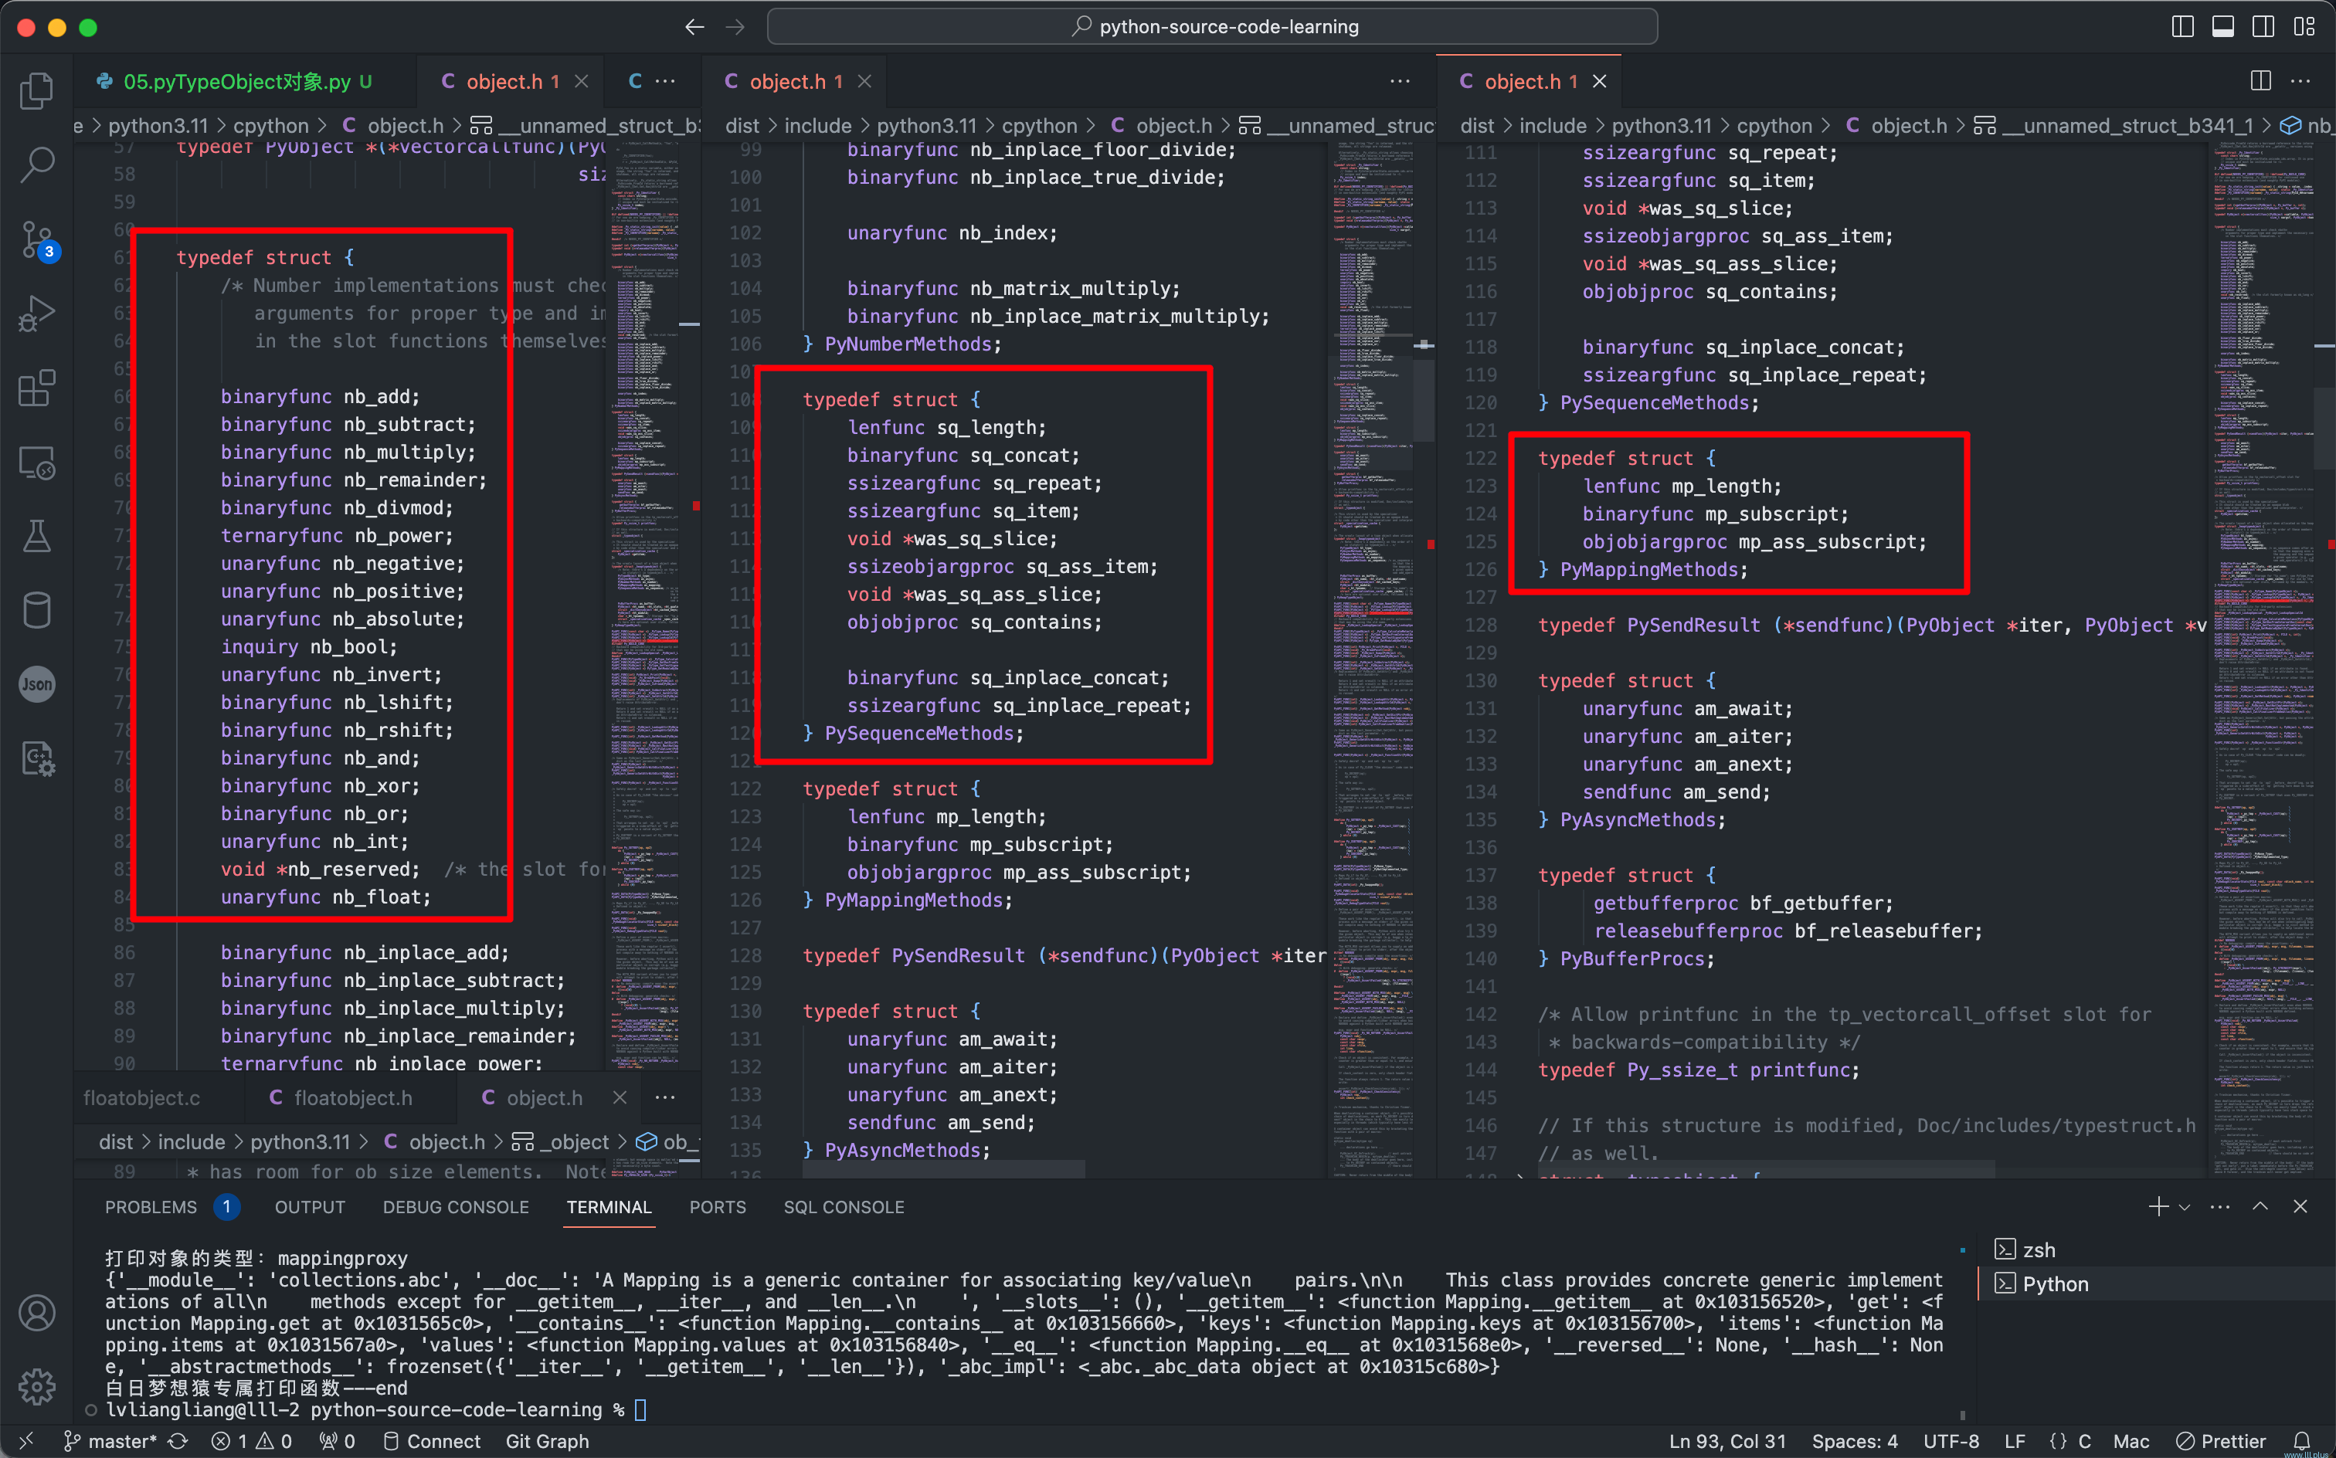This screenshot has height=1458, width=2336.
Task: Switch to the OUTPUT panel tab
Action: pyautogui.click(x=310, y=1207)
